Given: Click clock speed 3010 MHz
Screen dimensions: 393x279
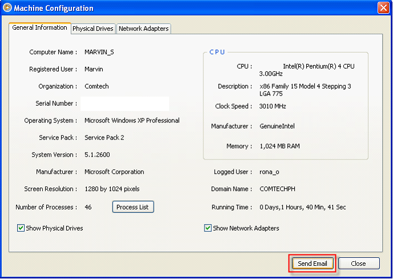Looking at the screenshot, I should pos(272,106).
